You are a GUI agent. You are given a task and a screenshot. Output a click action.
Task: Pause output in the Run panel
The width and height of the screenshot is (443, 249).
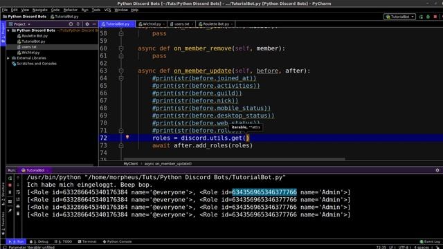coord(10,192)
